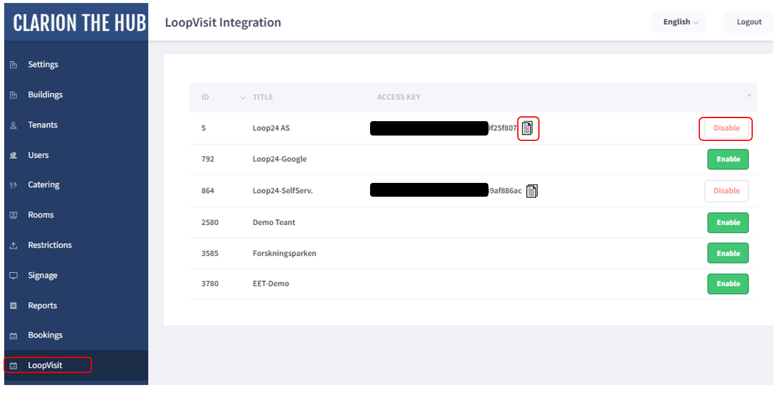Click the Signage monitor icon
The width and height of the screenshot is (778, 394).
click(14, 276)
